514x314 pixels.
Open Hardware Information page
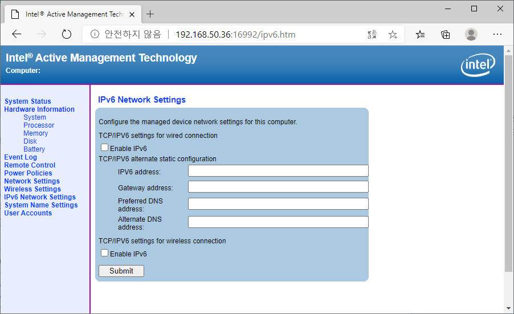click(x=39, y=109)
